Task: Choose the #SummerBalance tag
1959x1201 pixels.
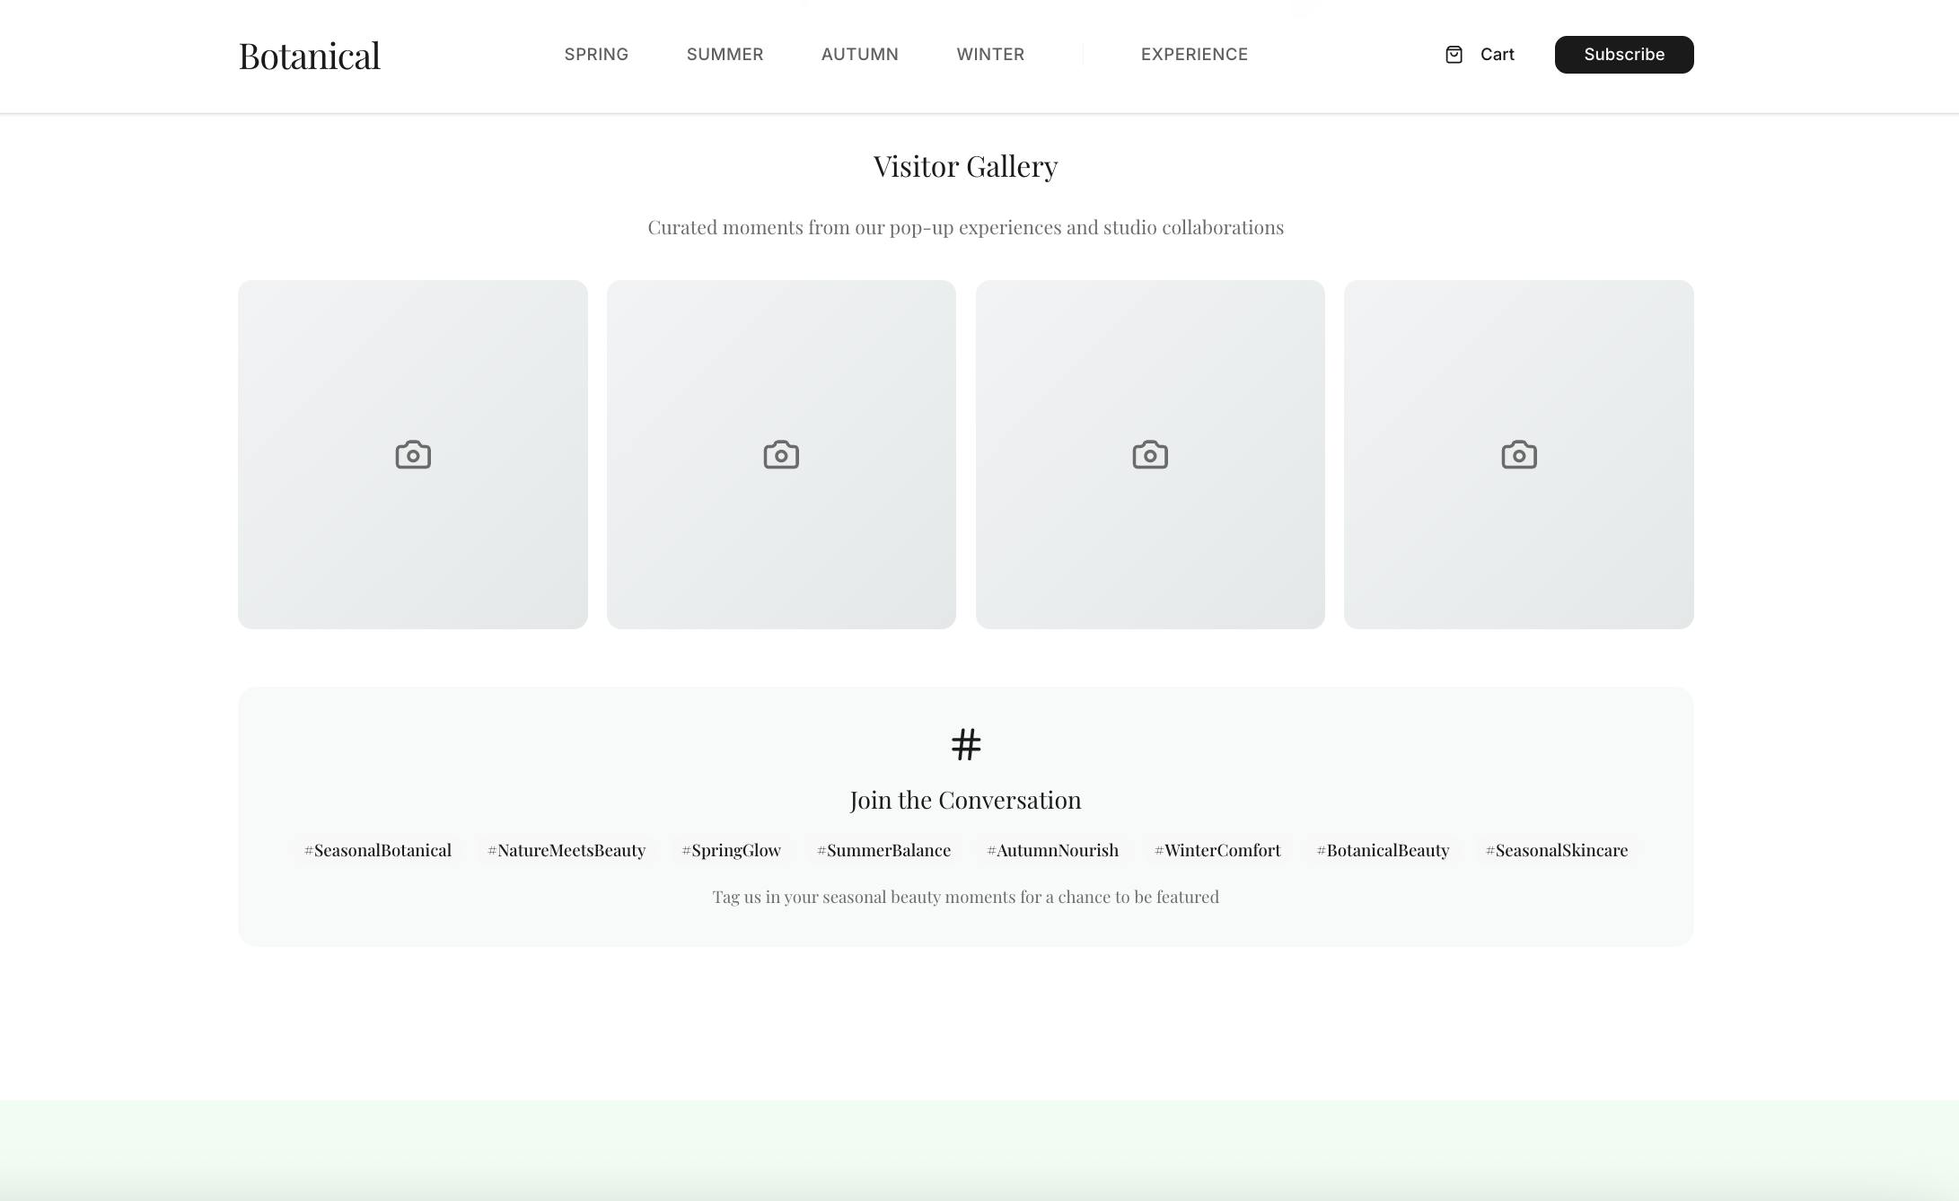Action: tap(884, 850)
